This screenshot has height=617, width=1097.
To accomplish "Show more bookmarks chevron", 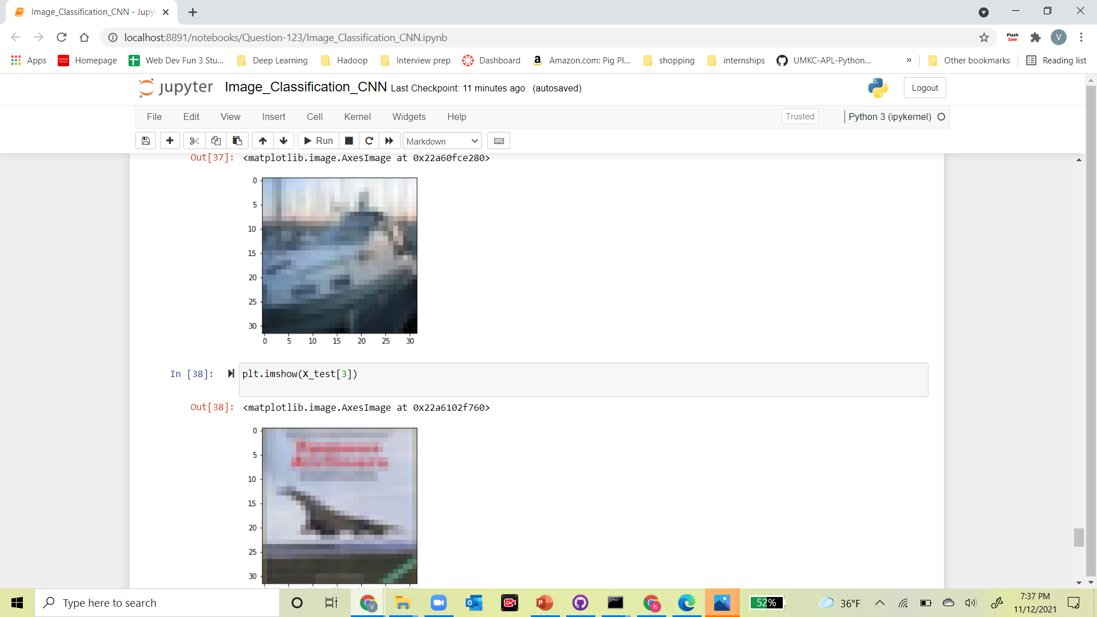I will coord(909,61).
